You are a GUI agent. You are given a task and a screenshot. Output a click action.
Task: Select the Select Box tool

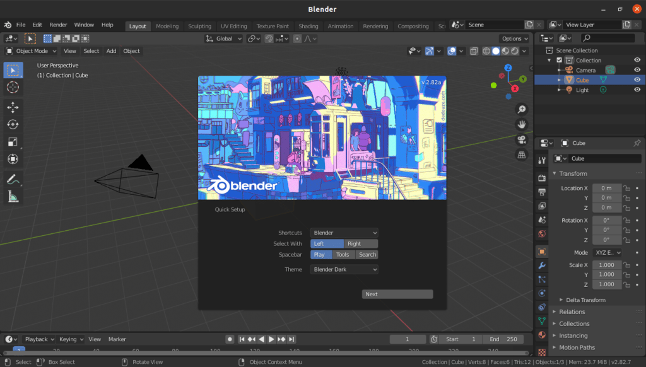tap(13, 71)
